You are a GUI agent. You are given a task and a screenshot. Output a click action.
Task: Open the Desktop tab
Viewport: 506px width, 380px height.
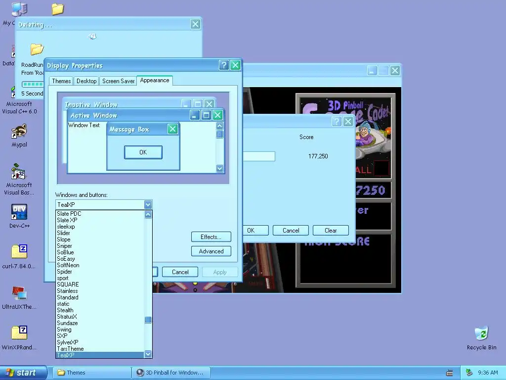(x=86, y=81)
